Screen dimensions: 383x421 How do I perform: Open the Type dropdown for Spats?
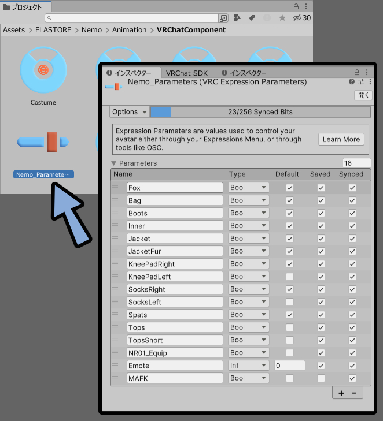249,314
